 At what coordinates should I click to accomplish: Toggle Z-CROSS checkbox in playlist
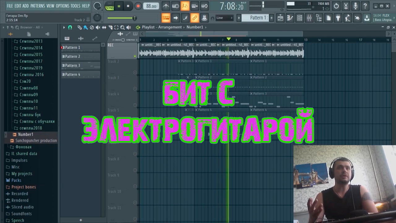click(123, 40)
